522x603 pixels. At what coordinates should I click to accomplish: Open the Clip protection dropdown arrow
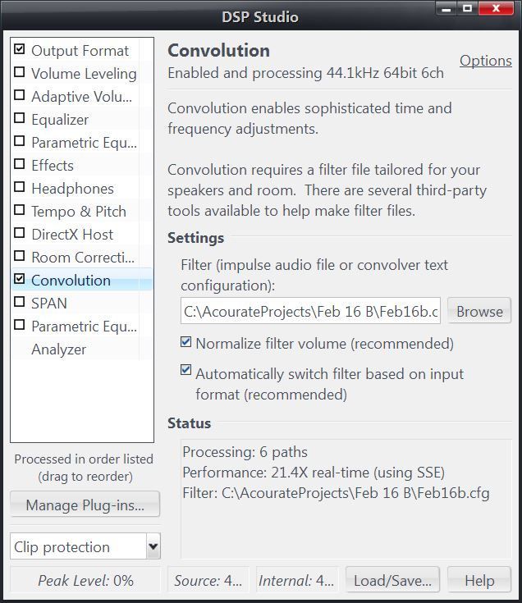click(x=153, y=546)
